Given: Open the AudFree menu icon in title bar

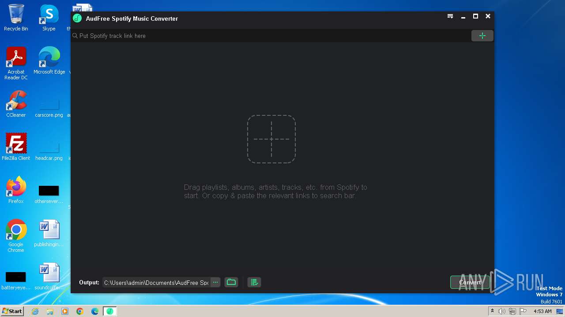Looking at the screenshot, I should pos(450,16).
